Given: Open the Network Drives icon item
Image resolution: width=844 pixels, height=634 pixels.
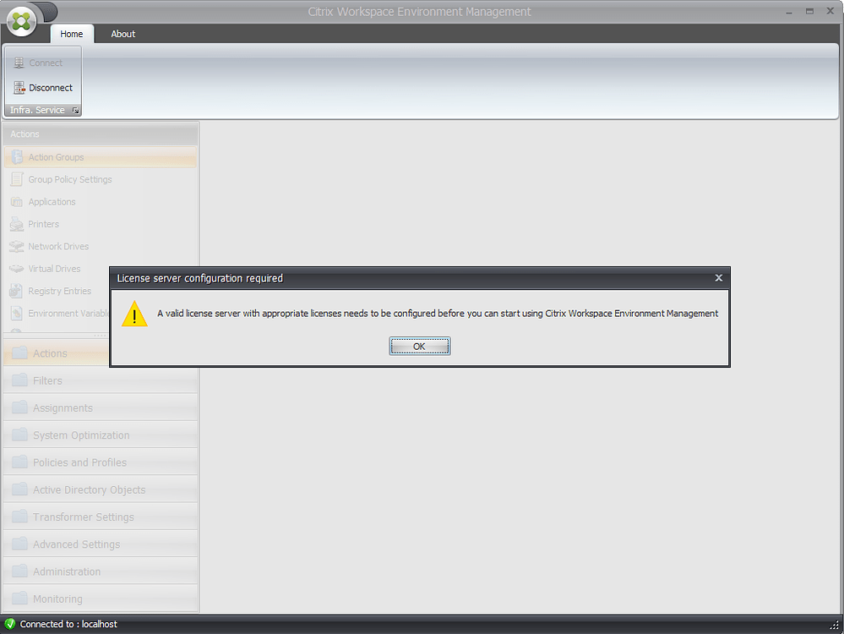Looking at the screenshot, I should click(17, 246).
